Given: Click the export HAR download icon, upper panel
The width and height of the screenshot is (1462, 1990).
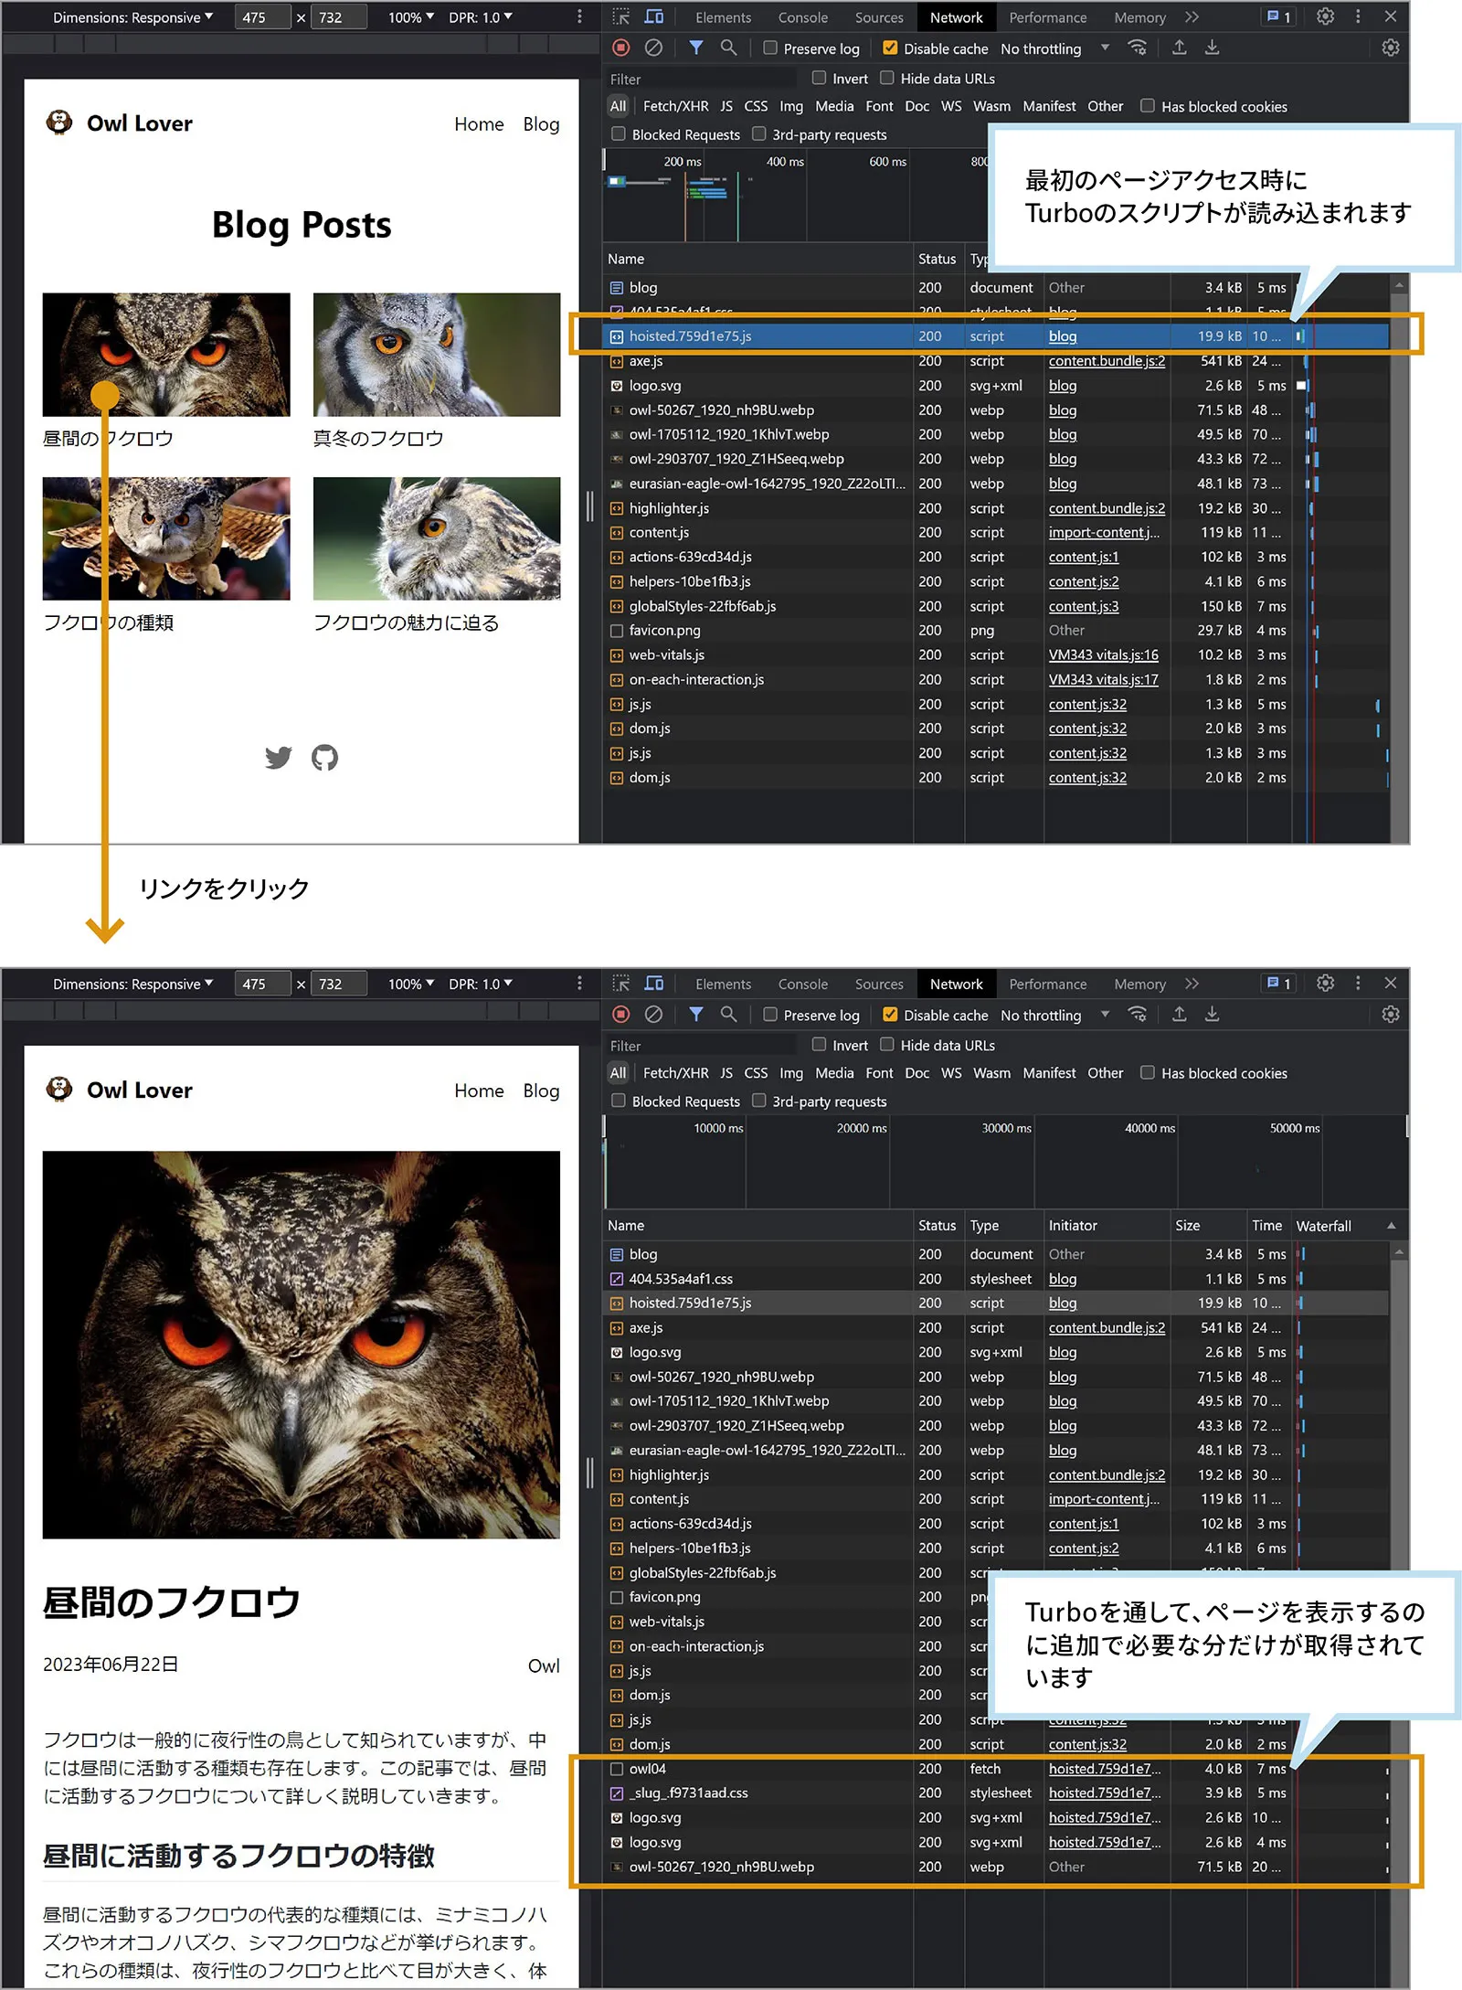Looking at the screenshot, I should coord(1212,48).
